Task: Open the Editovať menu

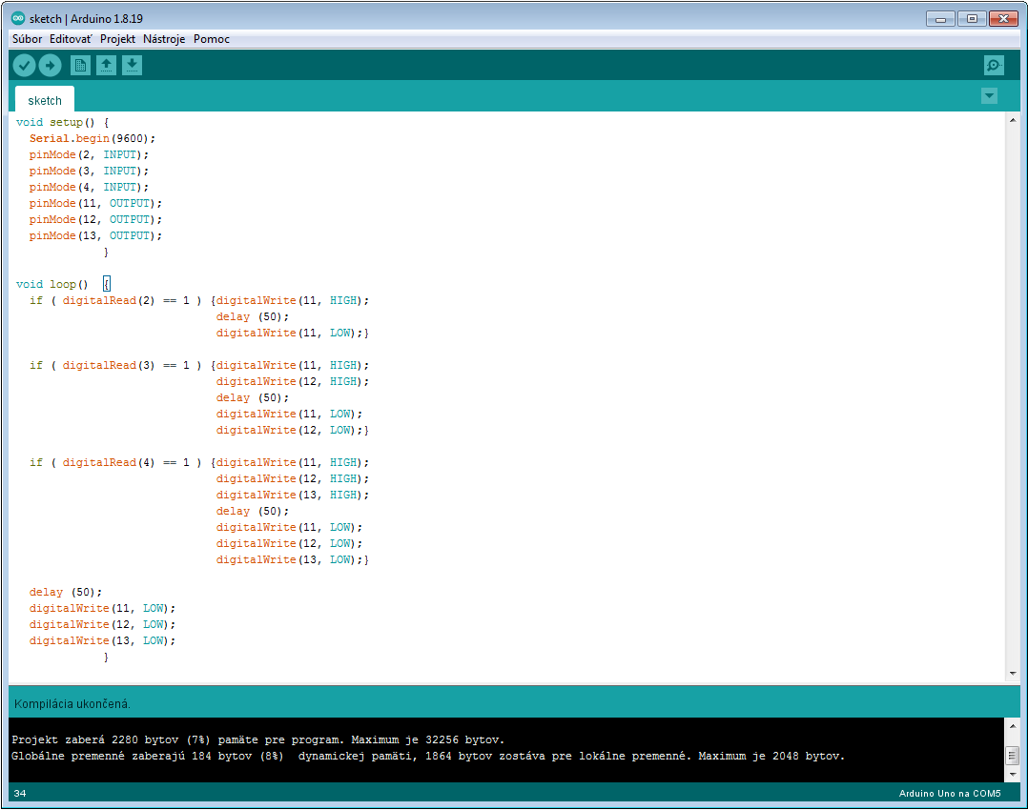Action: tap(71, 39)
